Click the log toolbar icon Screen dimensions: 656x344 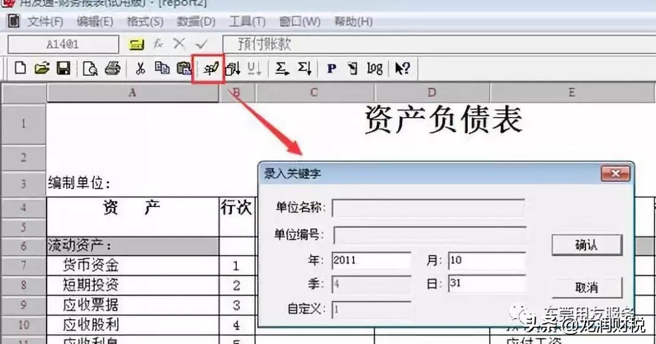[374, 68]
